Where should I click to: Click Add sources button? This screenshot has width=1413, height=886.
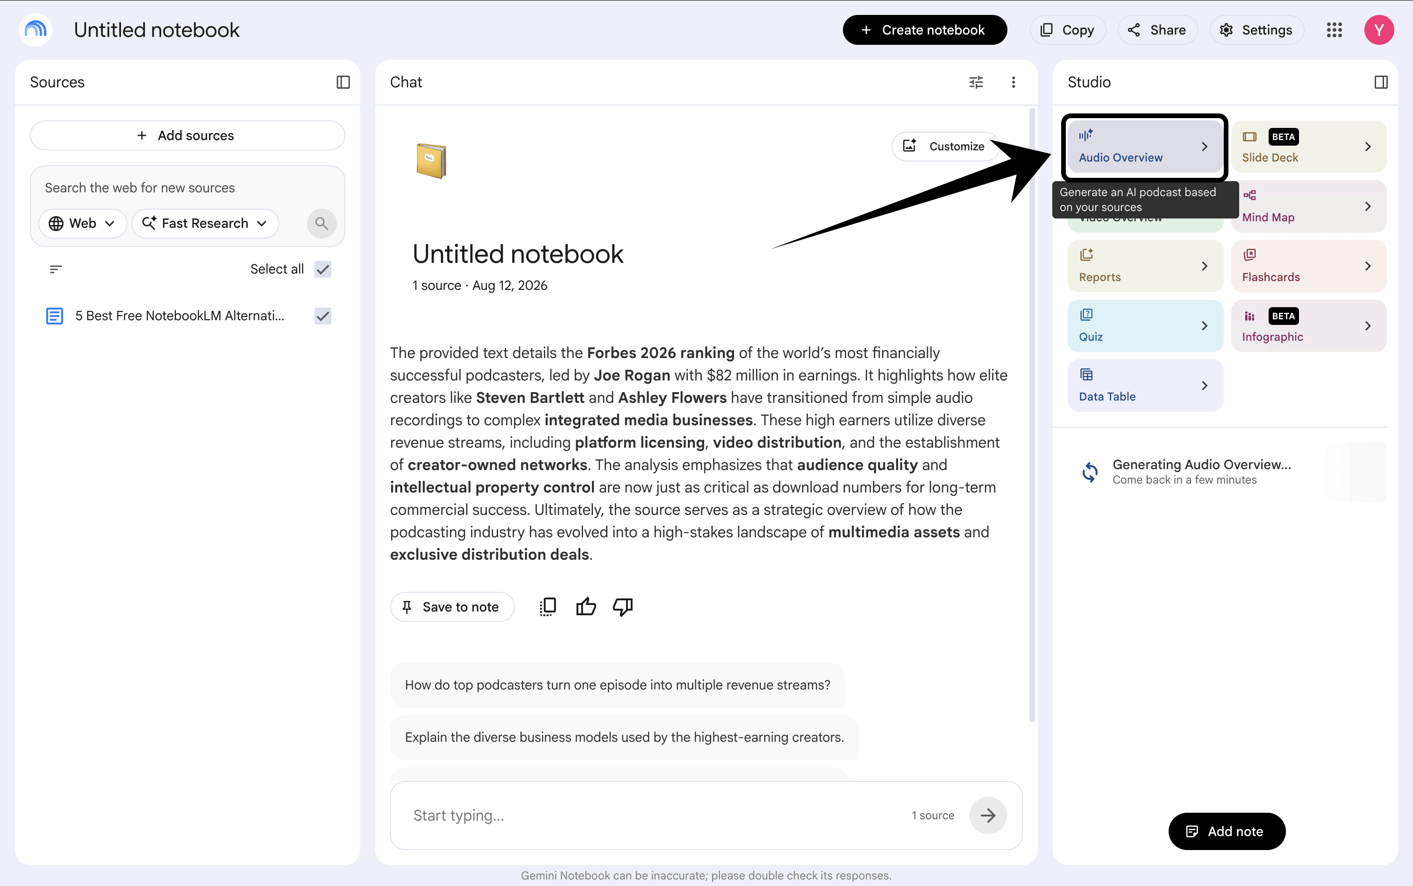point(187,135)
